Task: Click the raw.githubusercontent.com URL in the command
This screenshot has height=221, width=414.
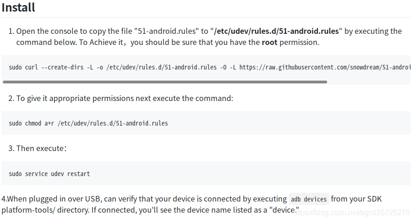Action: click(325, 67)
